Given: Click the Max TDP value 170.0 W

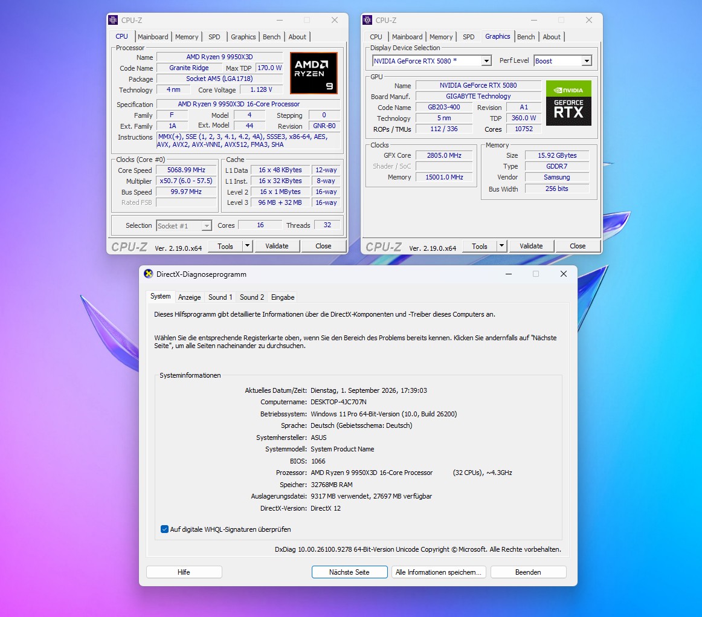Looking at the screenshot, I should [269, 68].
